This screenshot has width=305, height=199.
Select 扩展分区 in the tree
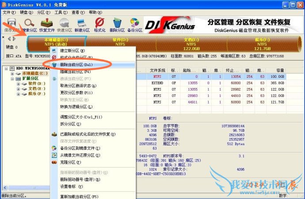pos(30,78)
